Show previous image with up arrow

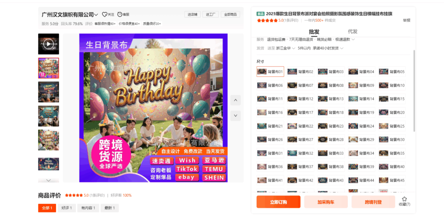[235, 100]
